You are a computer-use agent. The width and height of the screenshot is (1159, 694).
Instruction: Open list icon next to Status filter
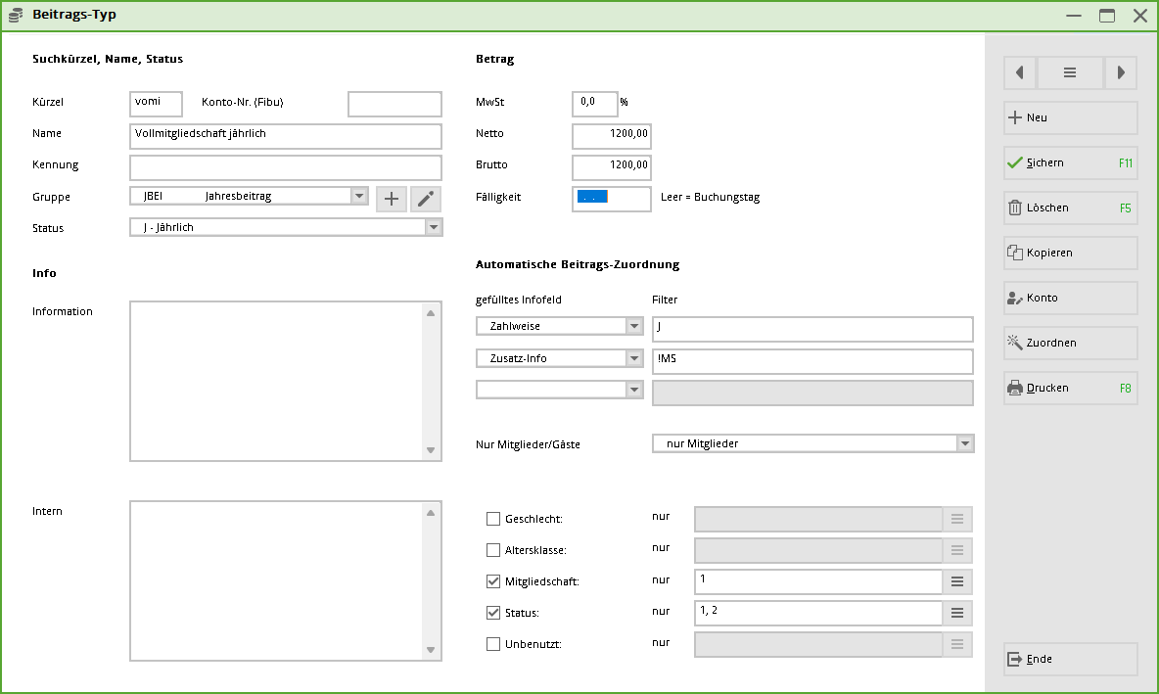coord(957,614)
